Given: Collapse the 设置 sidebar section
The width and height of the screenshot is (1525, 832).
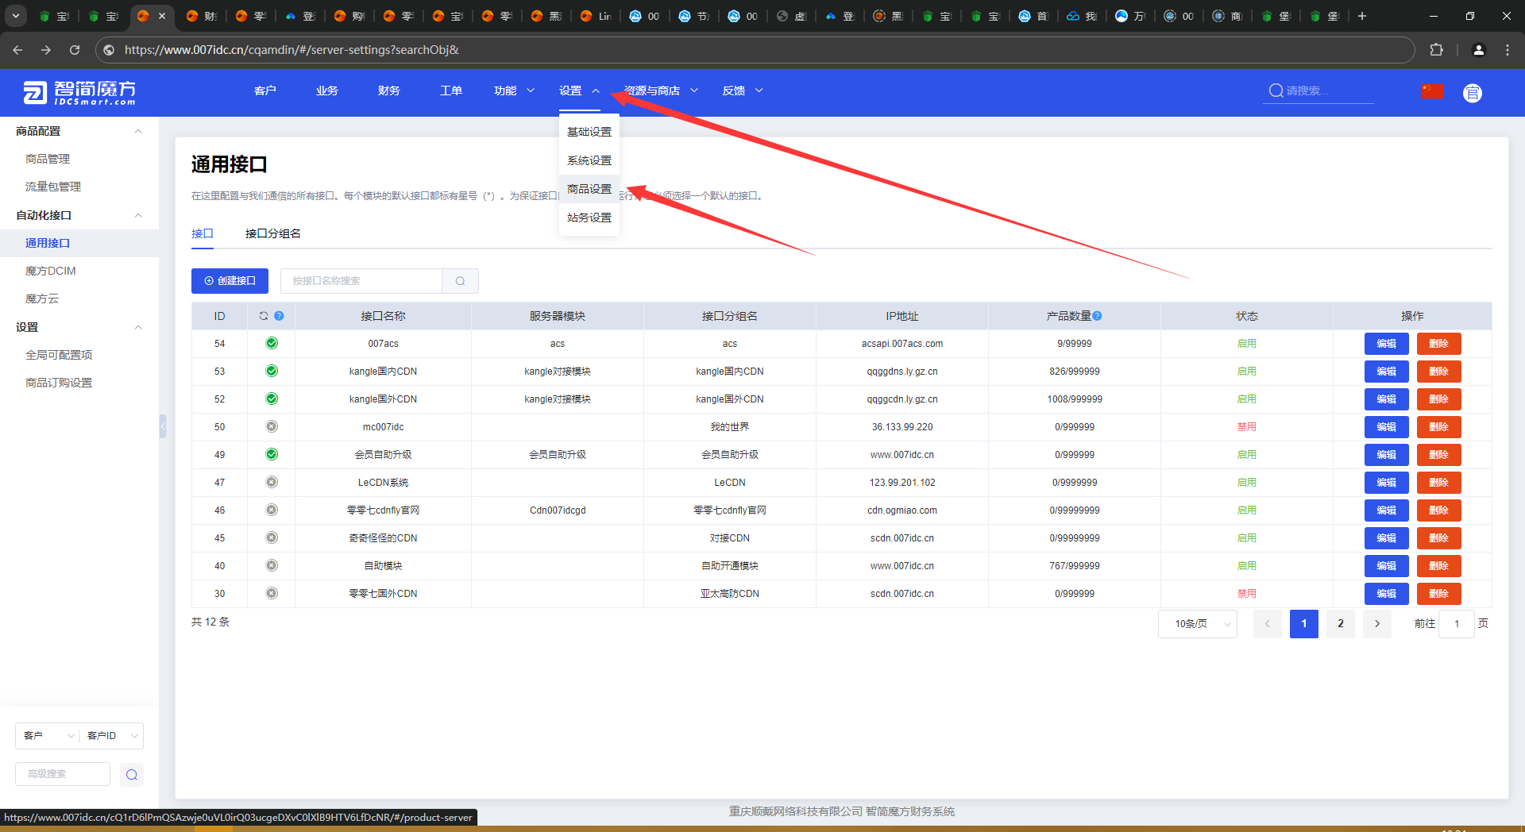Looking at the screenshot, I should [138, 327].
